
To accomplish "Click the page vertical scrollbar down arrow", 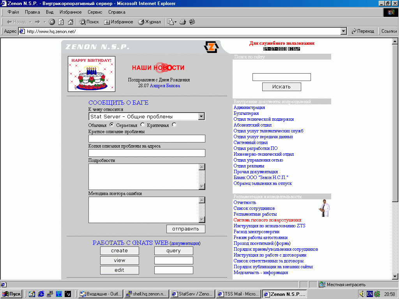I will [395, 276].
